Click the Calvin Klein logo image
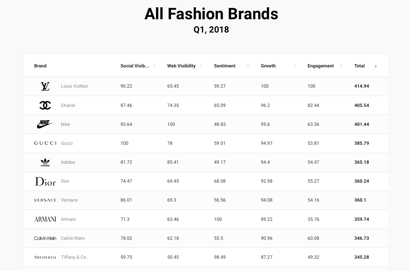Viewport: 409px width, 271px height. (x=45, y=238)
